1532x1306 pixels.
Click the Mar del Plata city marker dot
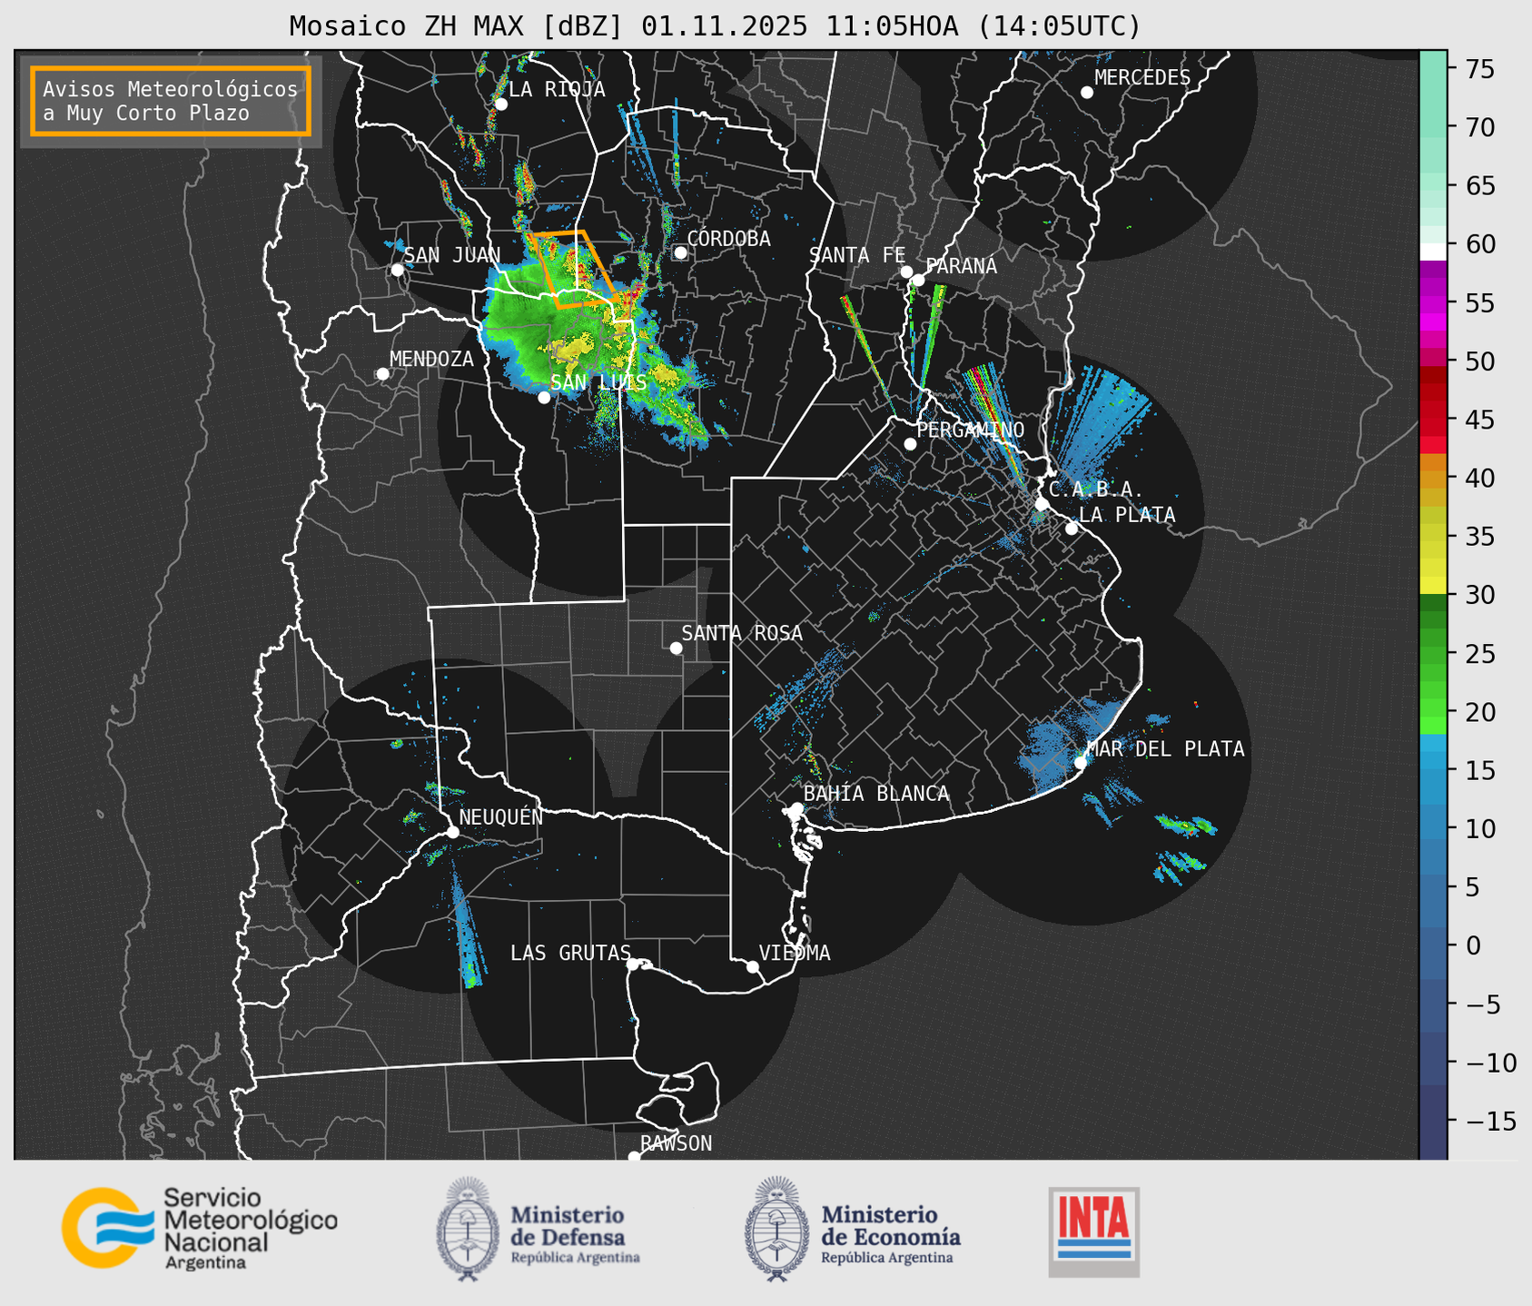click(1081, 763)
